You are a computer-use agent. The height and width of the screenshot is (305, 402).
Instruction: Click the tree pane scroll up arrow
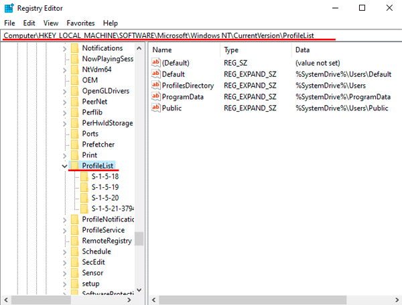click(x=139, y=48)
